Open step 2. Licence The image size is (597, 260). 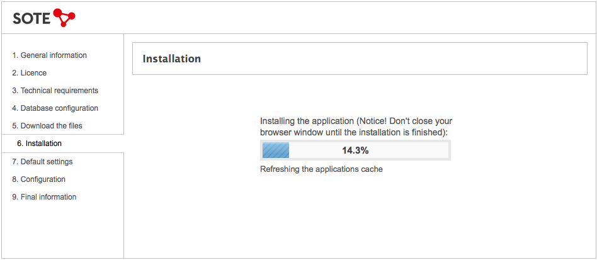tap(30, 72)
